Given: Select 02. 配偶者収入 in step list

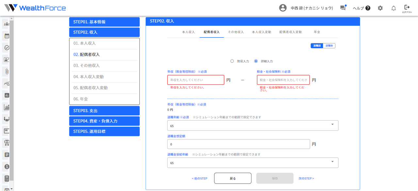Looking at the screenshot, I should [104, 55].
